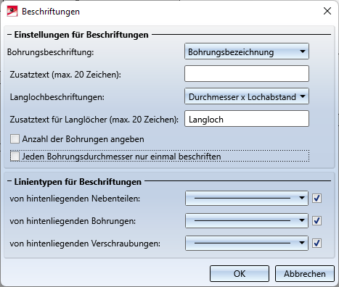Click the application icon in the Beschriftungen title bar
Viewport: 339px width, 287px height.
coord(12,11)
